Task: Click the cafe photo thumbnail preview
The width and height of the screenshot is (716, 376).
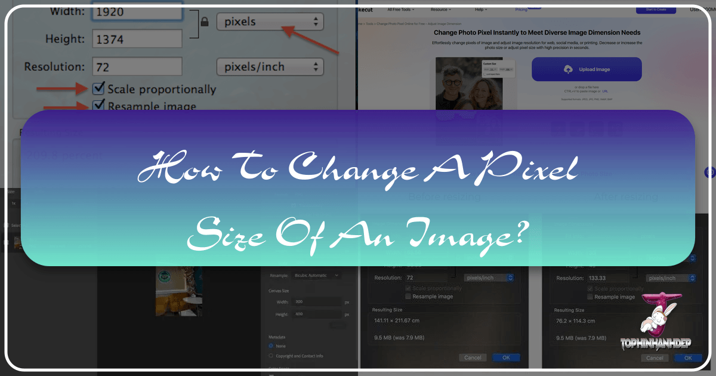Action: [179, 291]
